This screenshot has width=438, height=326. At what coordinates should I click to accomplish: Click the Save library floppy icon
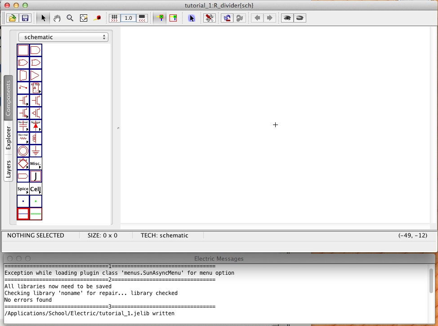tap(25, 18)
